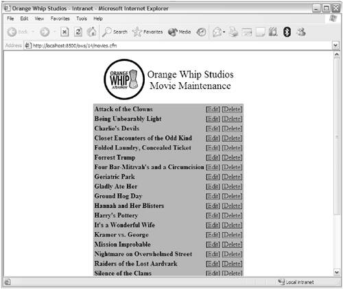Screen dimensions: 343x289
Task: Expand the address bar dropdown
Action: (x=335, y=45)
